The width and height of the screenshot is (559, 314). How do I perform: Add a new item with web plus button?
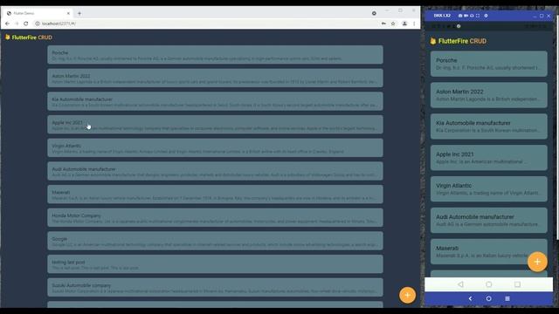407,295
